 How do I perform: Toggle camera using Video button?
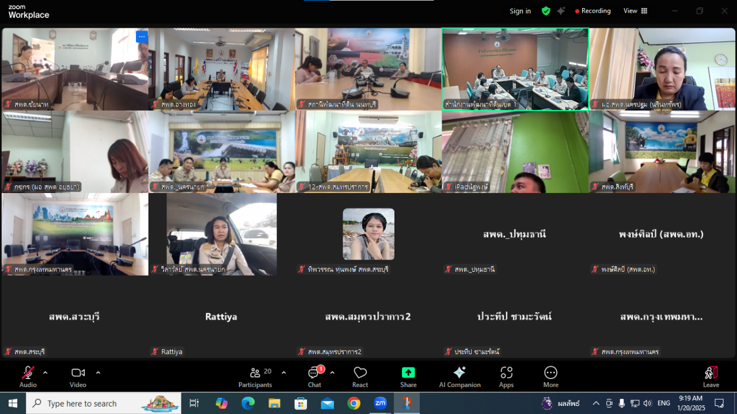pyautogui.click(x=78, y=377)
